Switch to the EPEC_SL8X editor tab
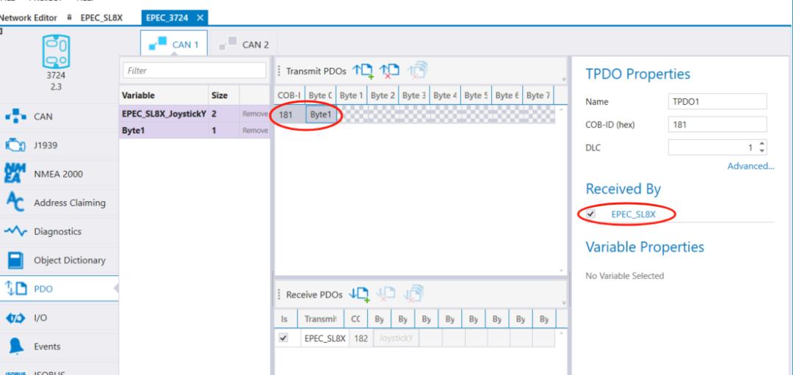 (x=101, y=17)
